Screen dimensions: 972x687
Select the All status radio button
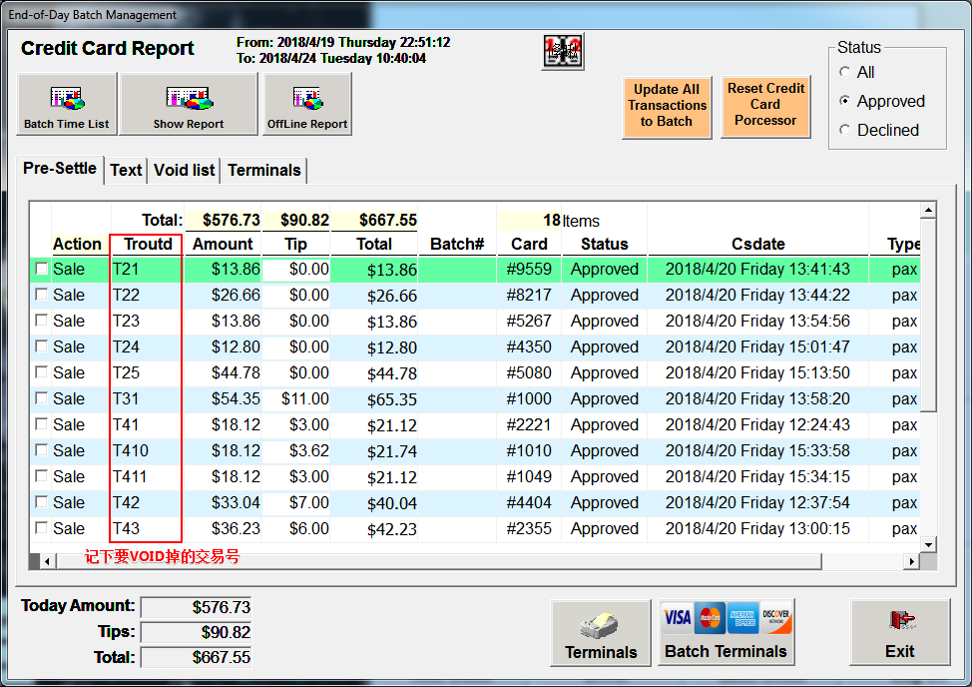tap(844, 72)
